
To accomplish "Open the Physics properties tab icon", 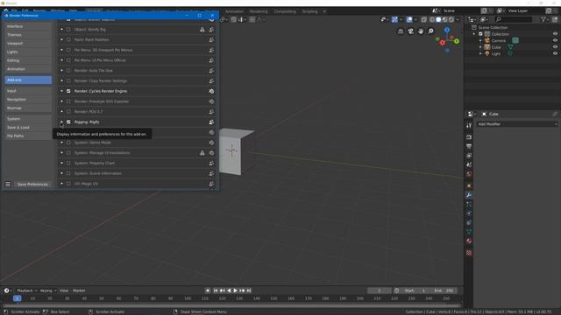I will pyautogui.click(x=469, y=213).
